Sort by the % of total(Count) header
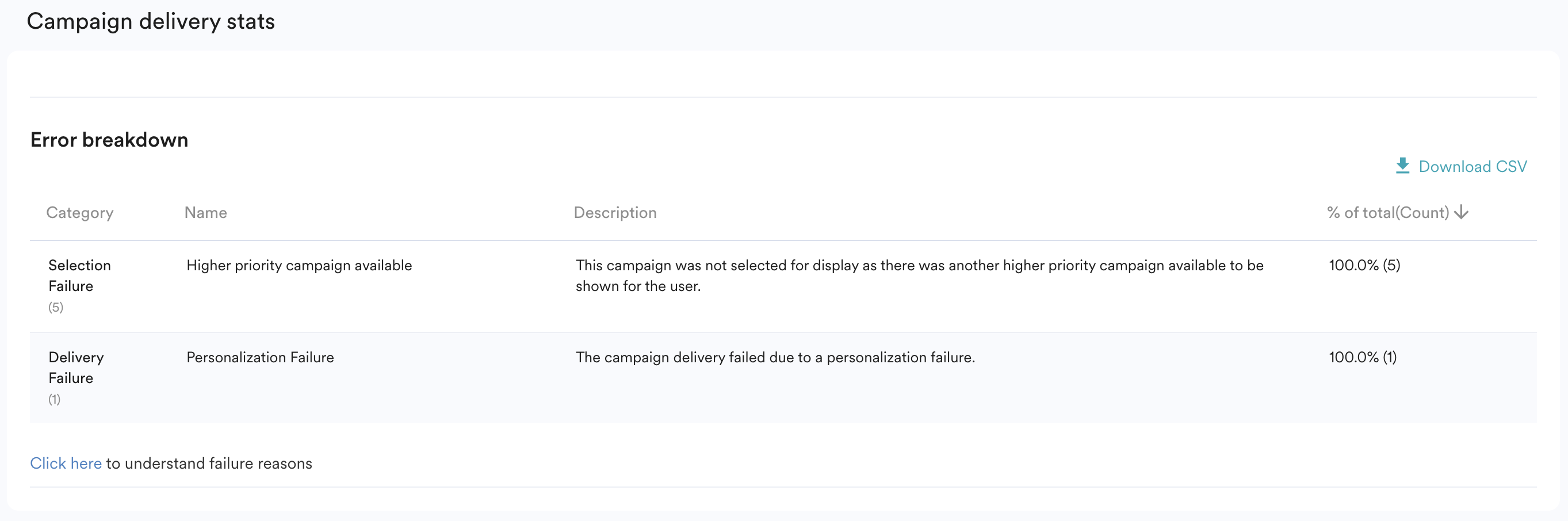Viewport: 1568px width, 521px height. (x=1387, y=212)
